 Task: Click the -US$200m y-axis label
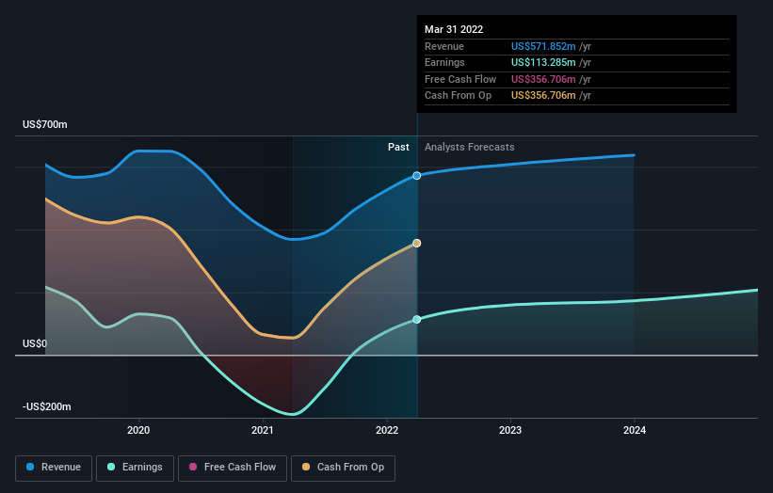pyautogui.click(x=47, y=406)
